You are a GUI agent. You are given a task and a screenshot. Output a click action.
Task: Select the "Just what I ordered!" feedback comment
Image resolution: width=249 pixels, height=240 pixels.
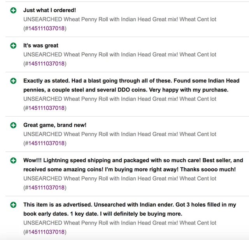coord(49,10)
